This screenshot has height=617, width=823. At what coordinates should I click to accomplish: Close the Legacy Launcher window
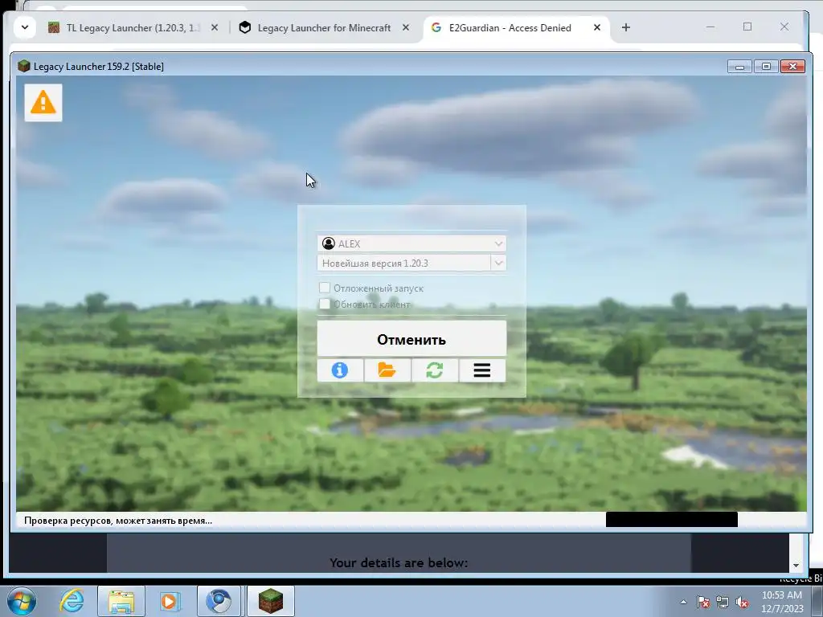pos(792,66)
